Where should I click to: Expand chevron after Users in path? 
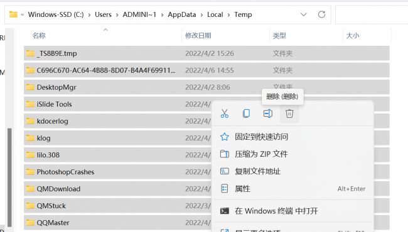[117, 15]
